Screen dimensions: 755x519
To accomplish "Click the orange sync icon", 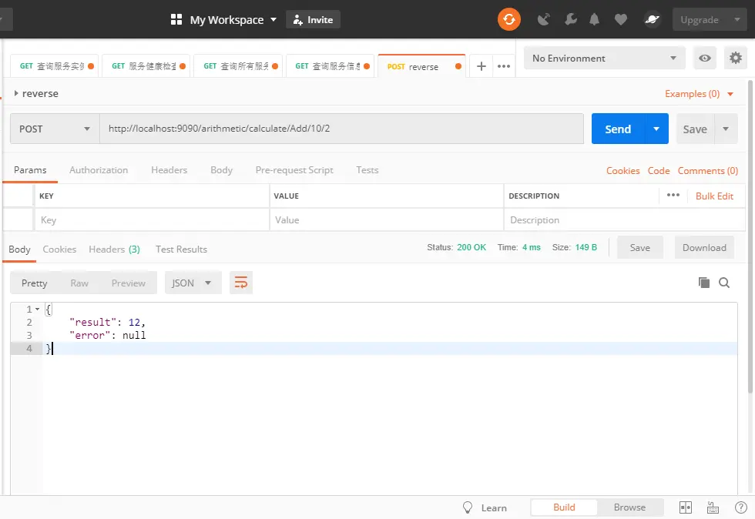I will tap(509, 20).
